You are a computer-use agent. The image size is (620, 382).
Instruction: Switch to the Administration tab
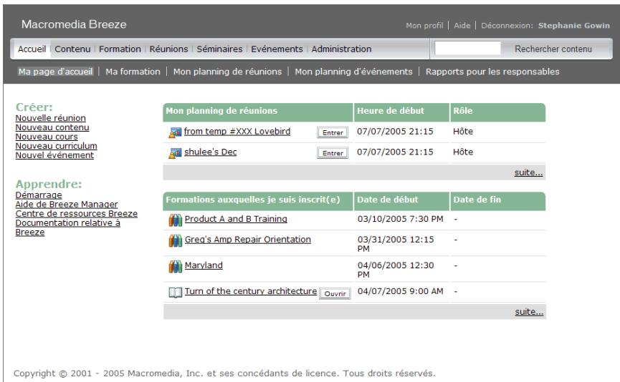(x=341, y=49)
